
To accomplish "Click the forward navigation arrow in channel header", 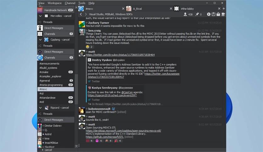I will point(86,14).
